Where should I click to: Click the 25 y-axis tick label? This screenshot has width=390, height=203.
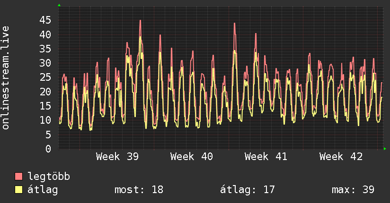45,77
